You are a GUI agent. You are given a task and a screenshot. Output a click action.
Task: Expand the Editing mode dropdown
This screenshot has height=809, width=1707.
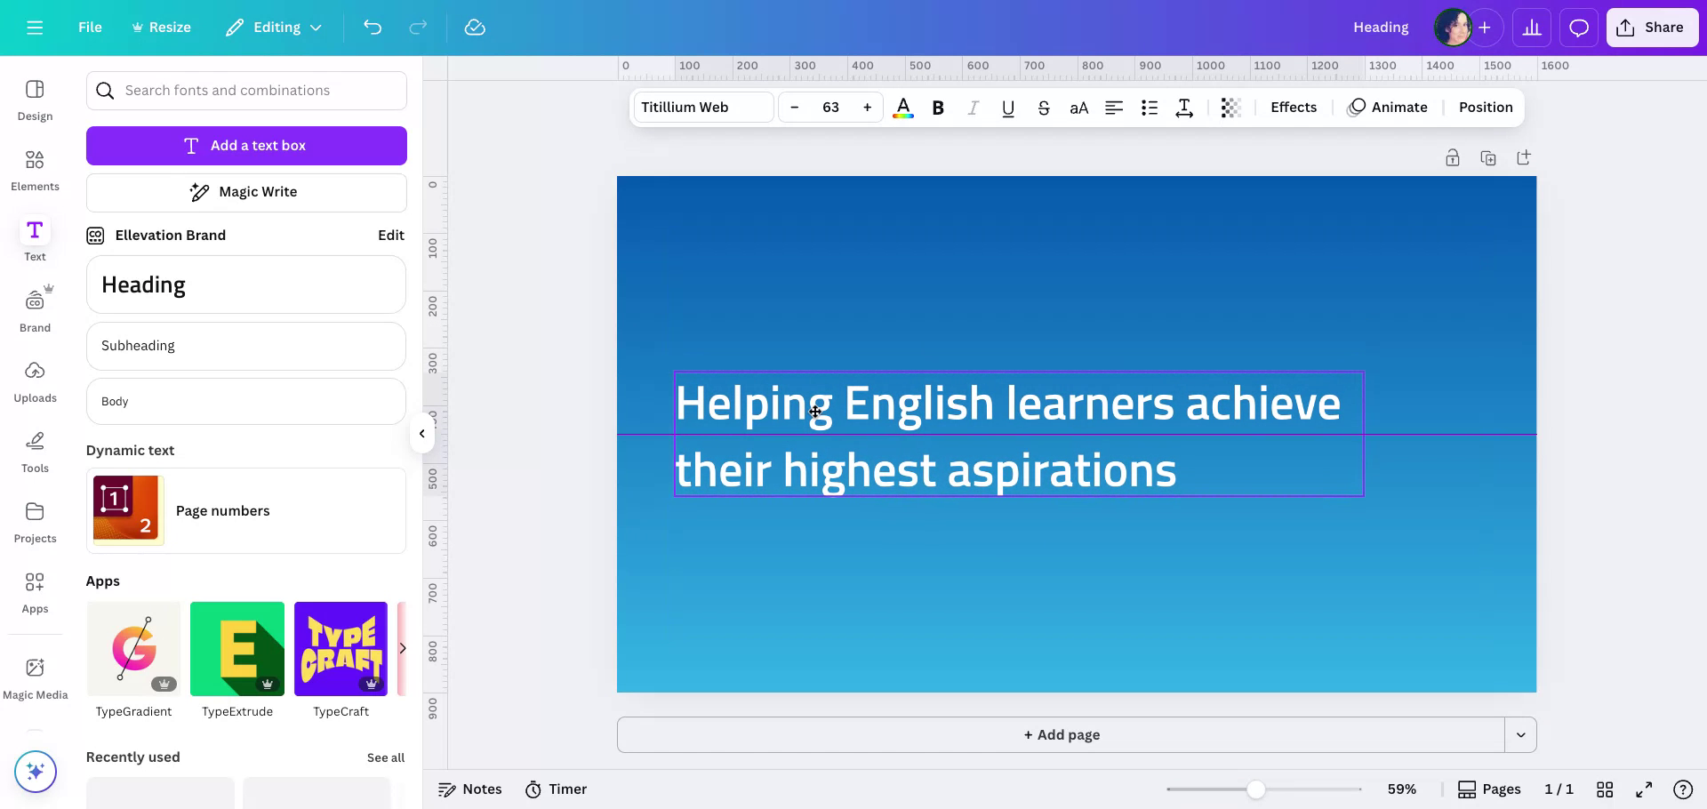[x=274, y=28]
